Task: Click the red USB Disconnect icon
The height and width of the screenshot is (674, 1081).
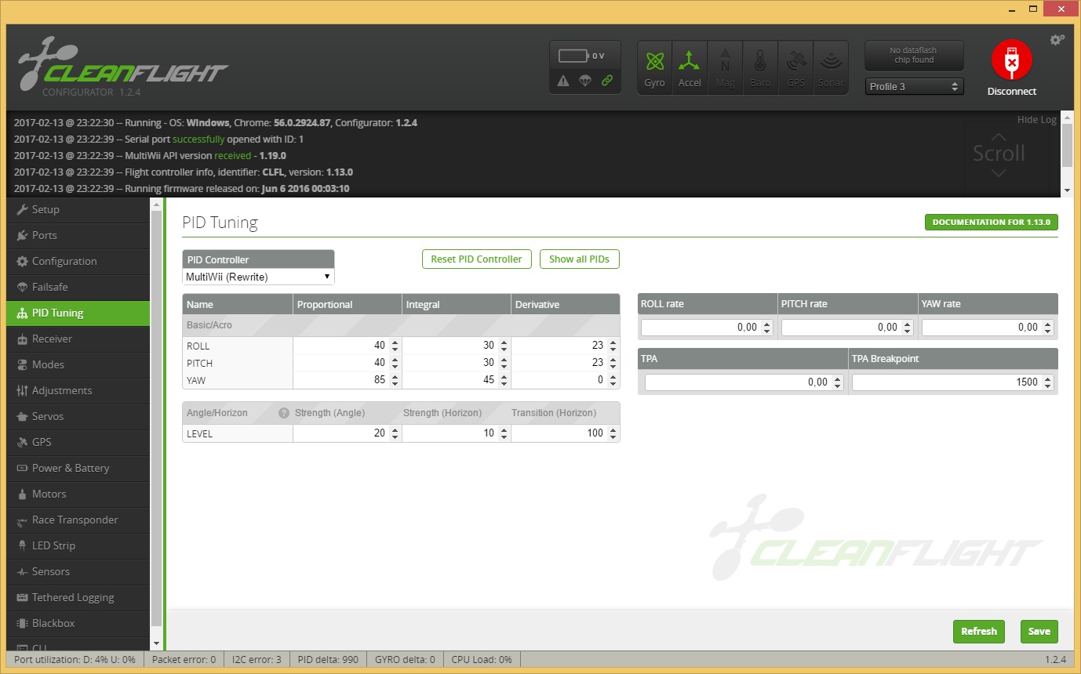Action: [x=1012, y=61]
